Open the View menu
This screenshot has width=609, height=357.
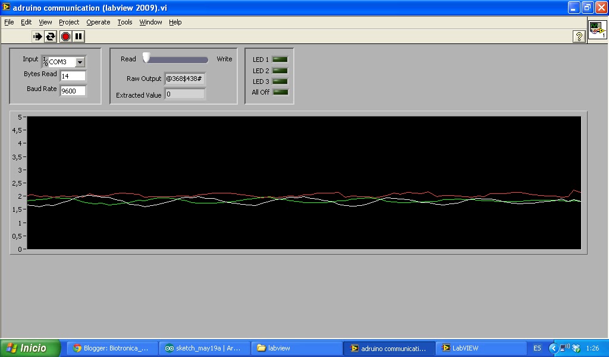(x=45, y=22)
